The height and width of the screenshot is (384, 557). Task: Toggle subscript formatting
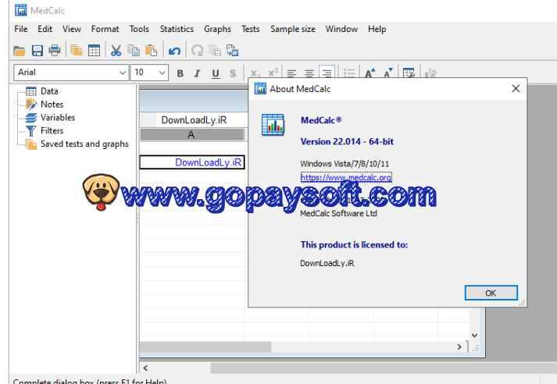(x=255, y=73)
